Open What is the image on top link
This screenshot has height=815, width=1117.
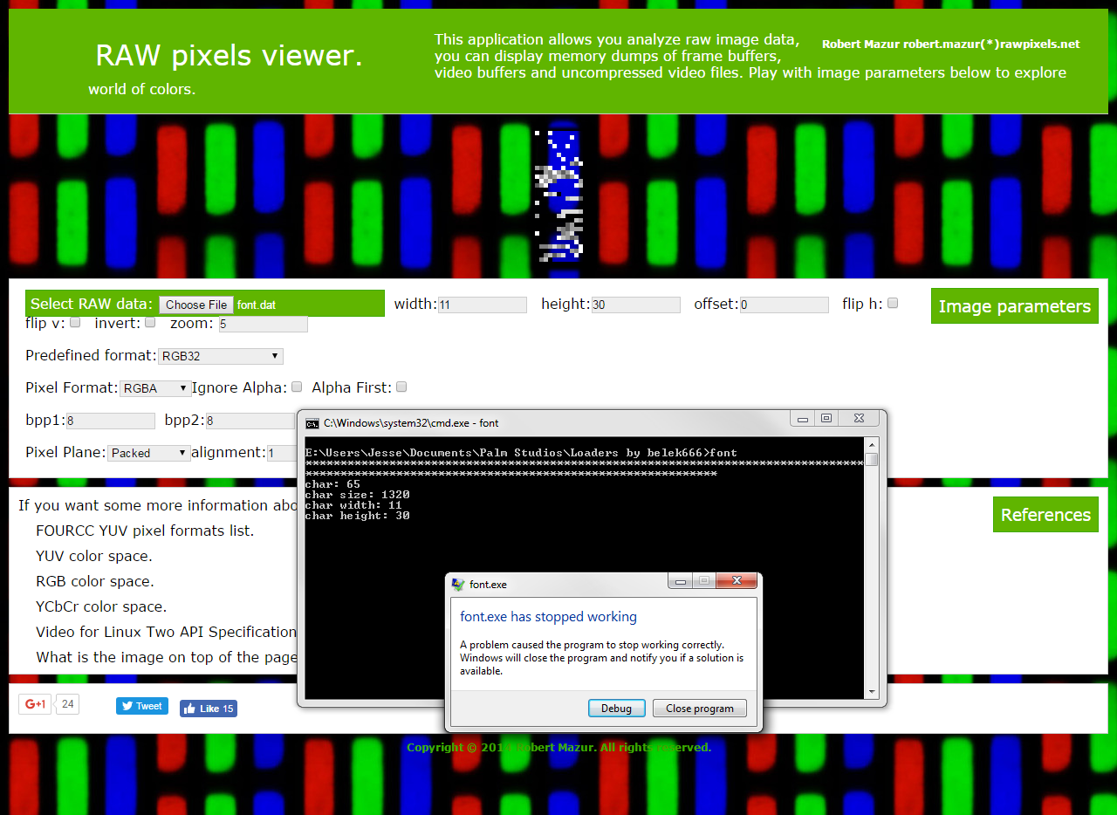click(x=166, y=657)
